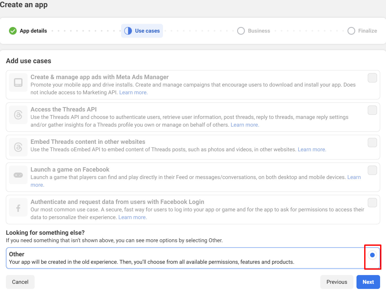Click the Threads logo beside Access the Threads API

pyautogui.click(x=18, y=115)
